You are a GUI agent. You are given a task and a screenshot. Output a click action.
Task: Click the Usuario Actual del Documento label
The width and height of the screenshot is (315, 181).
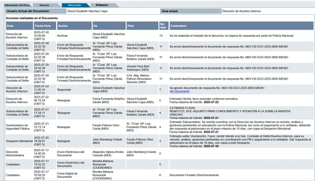[x=28, y=11]
